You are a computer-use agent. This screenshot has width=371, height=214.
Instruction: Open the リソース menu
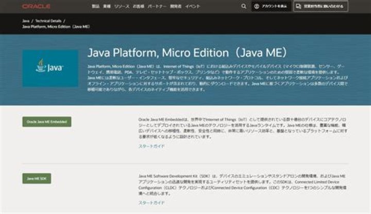tap(122, 6)
